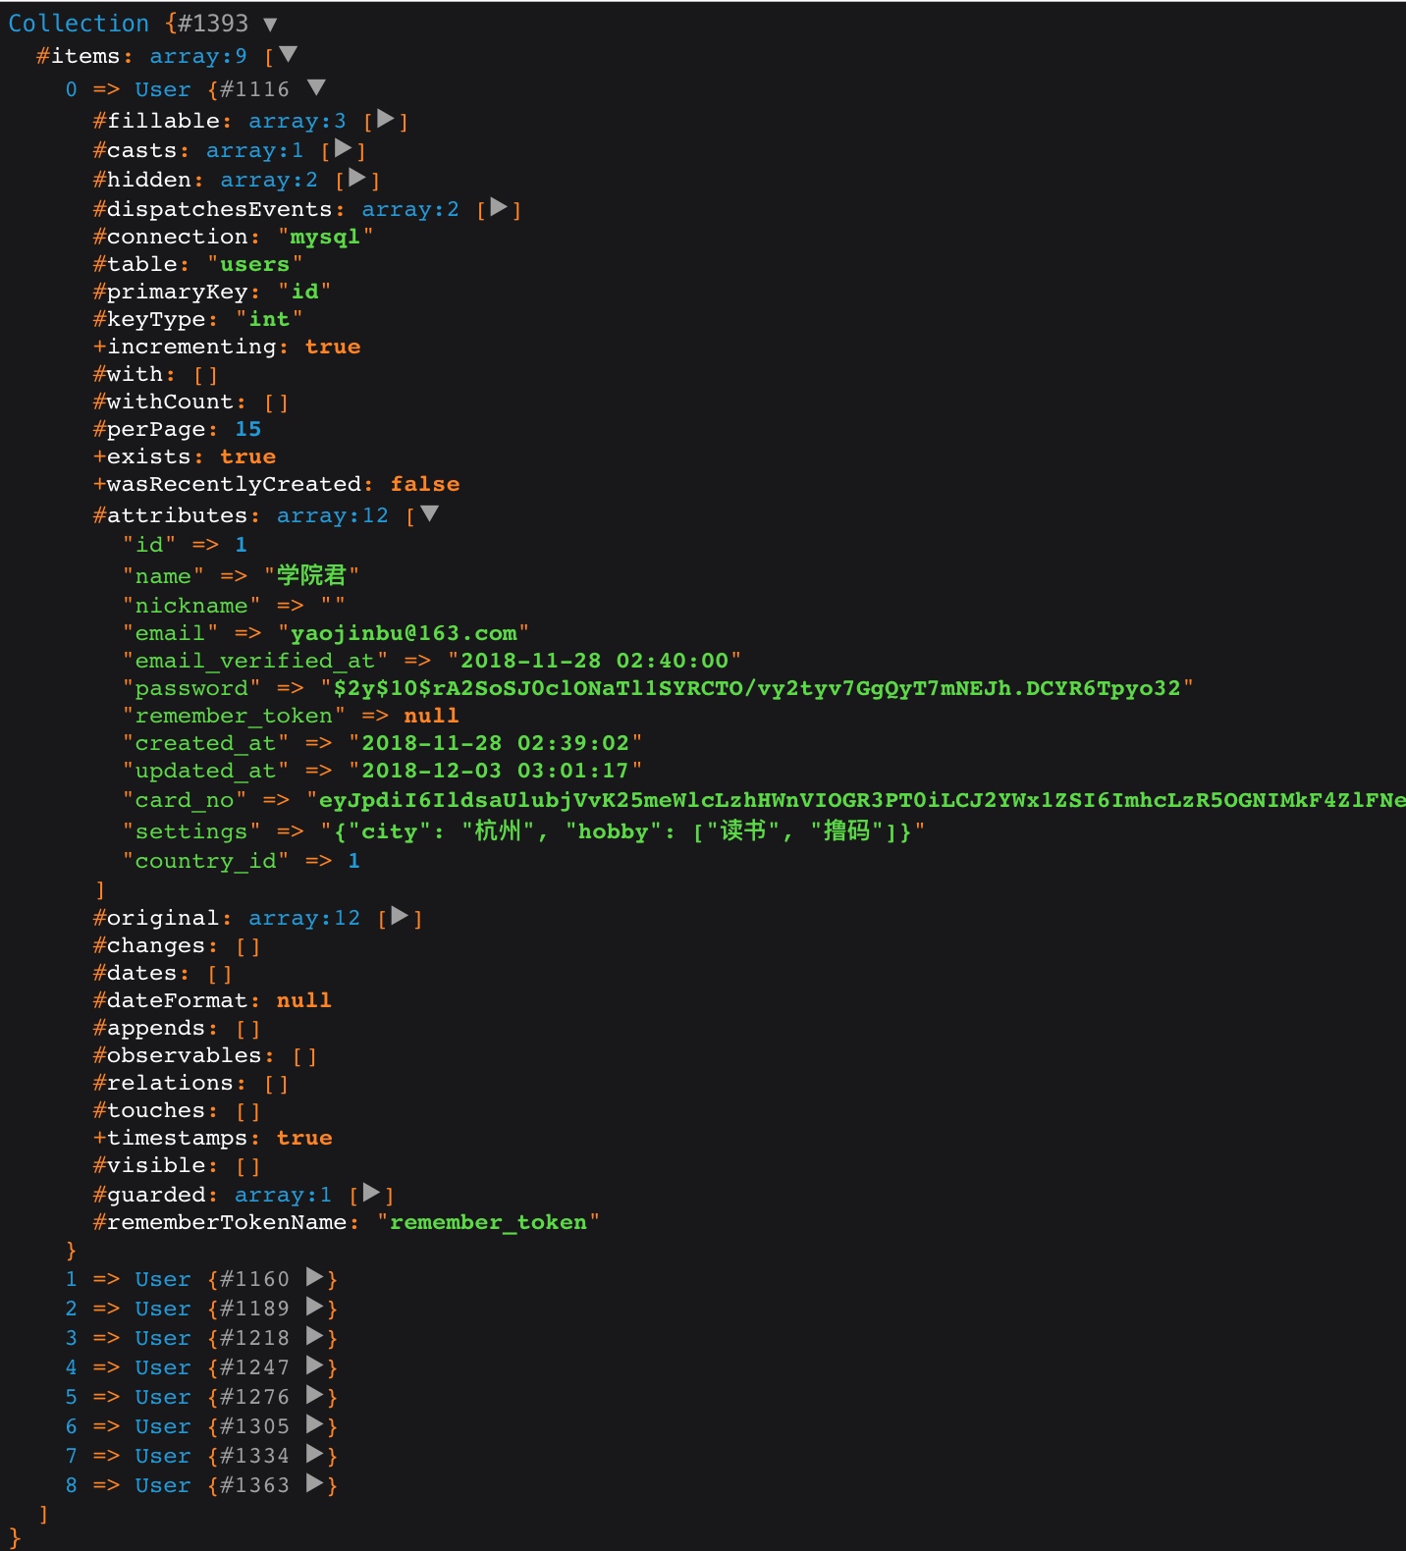Screen dimensions: 1406x1551
Task: Expand the #casts array:1
Action: tap(343, 149)
